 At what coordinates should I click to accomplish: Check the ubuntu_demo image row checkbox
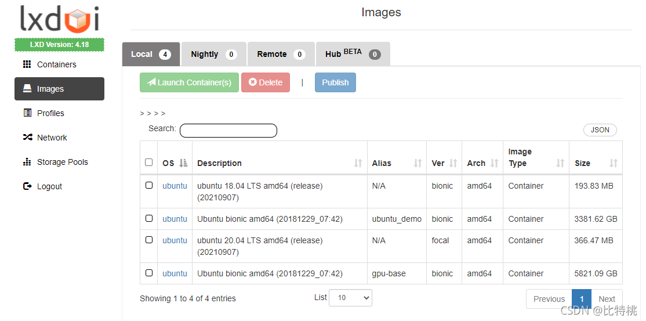click(x=148, y=218)
